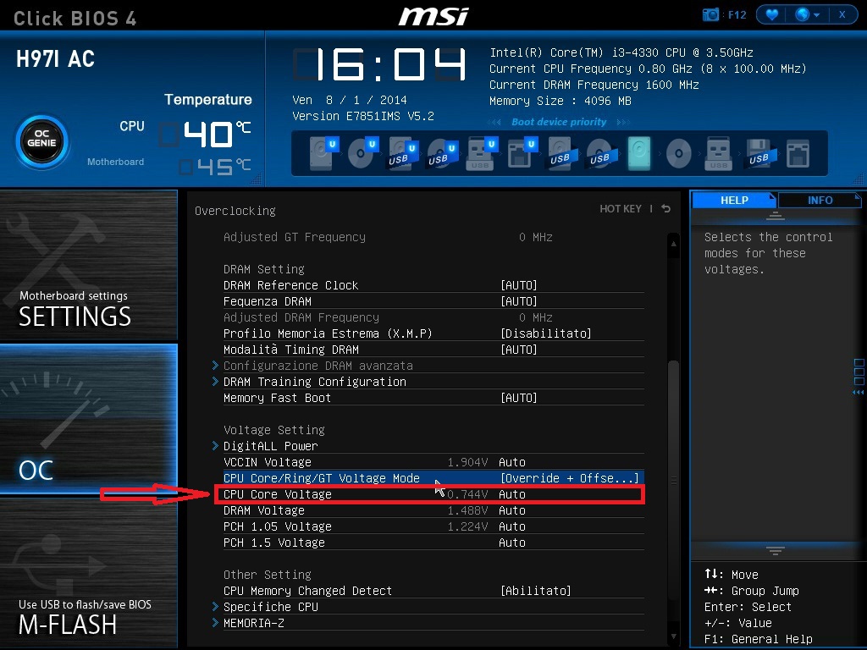
Task: Click the help panel top collapse handle
Action: [776, 216]
